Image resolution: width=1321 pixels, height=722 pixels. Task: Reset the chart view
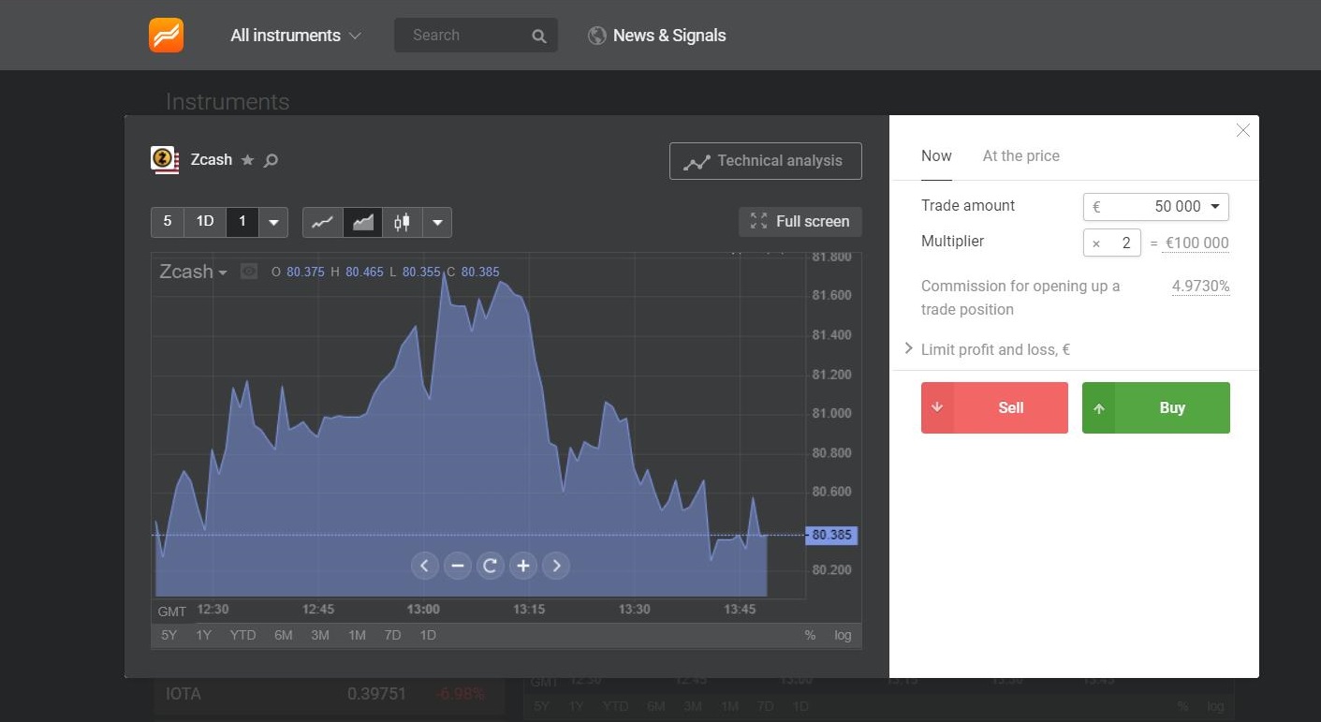coord(491,566)
